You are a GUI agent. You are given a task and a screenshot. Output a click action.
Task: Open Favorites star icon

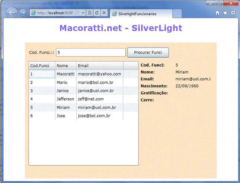point(225,13)
